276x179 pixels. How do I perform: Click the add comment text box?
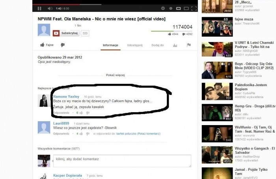pyautogui.click(x=122, y=160)
